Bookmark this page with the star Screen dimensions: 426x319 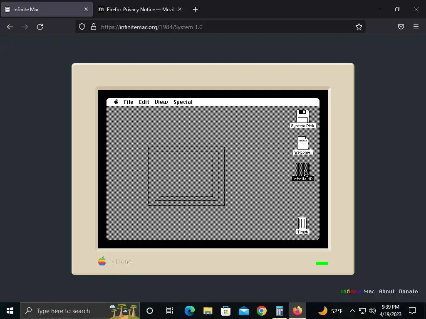click(359, 27)
